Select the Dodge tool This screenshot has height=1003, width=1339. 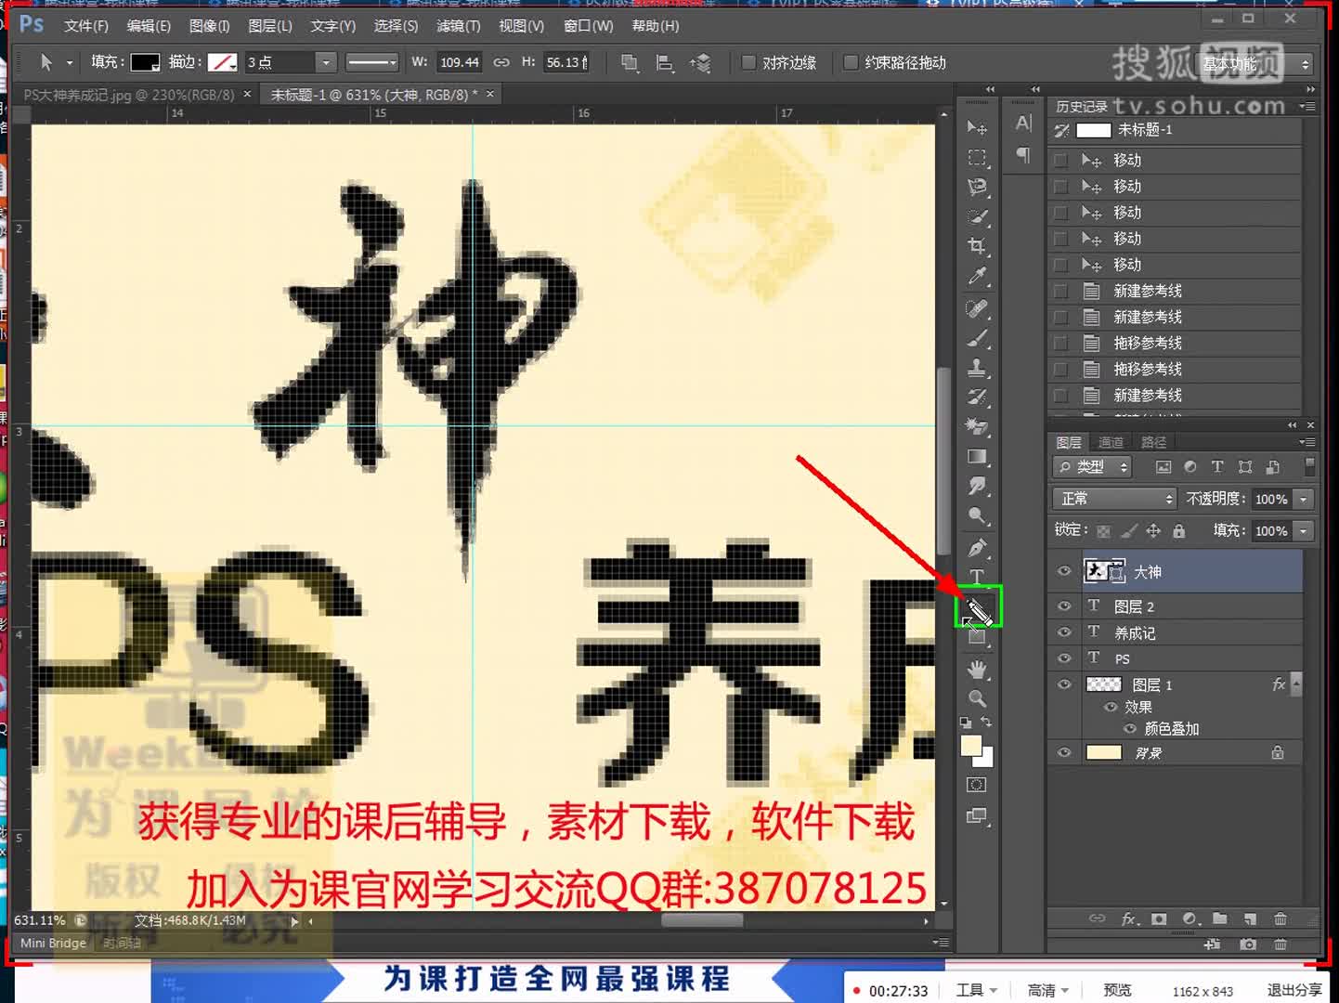click(977, 515)
